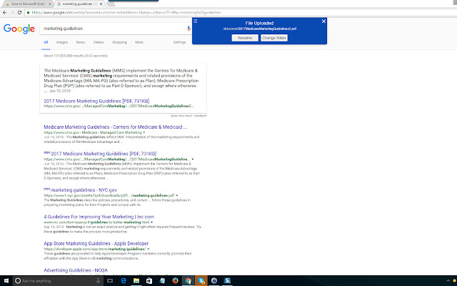Click the uploaded file path 2017MedicareMarketingGuidelines2.pdf
This screenshot has width=457, height=286.
pyautogui.click(x=259, y=29)
